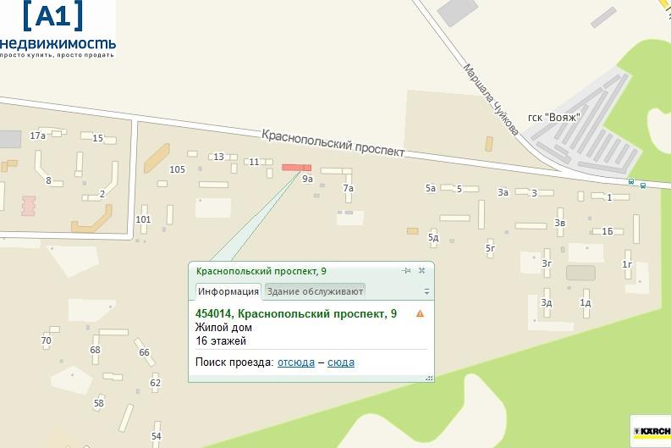Click the orange warning triangle icon
This screenshot has width=671, height=448.
click(421, 313)
